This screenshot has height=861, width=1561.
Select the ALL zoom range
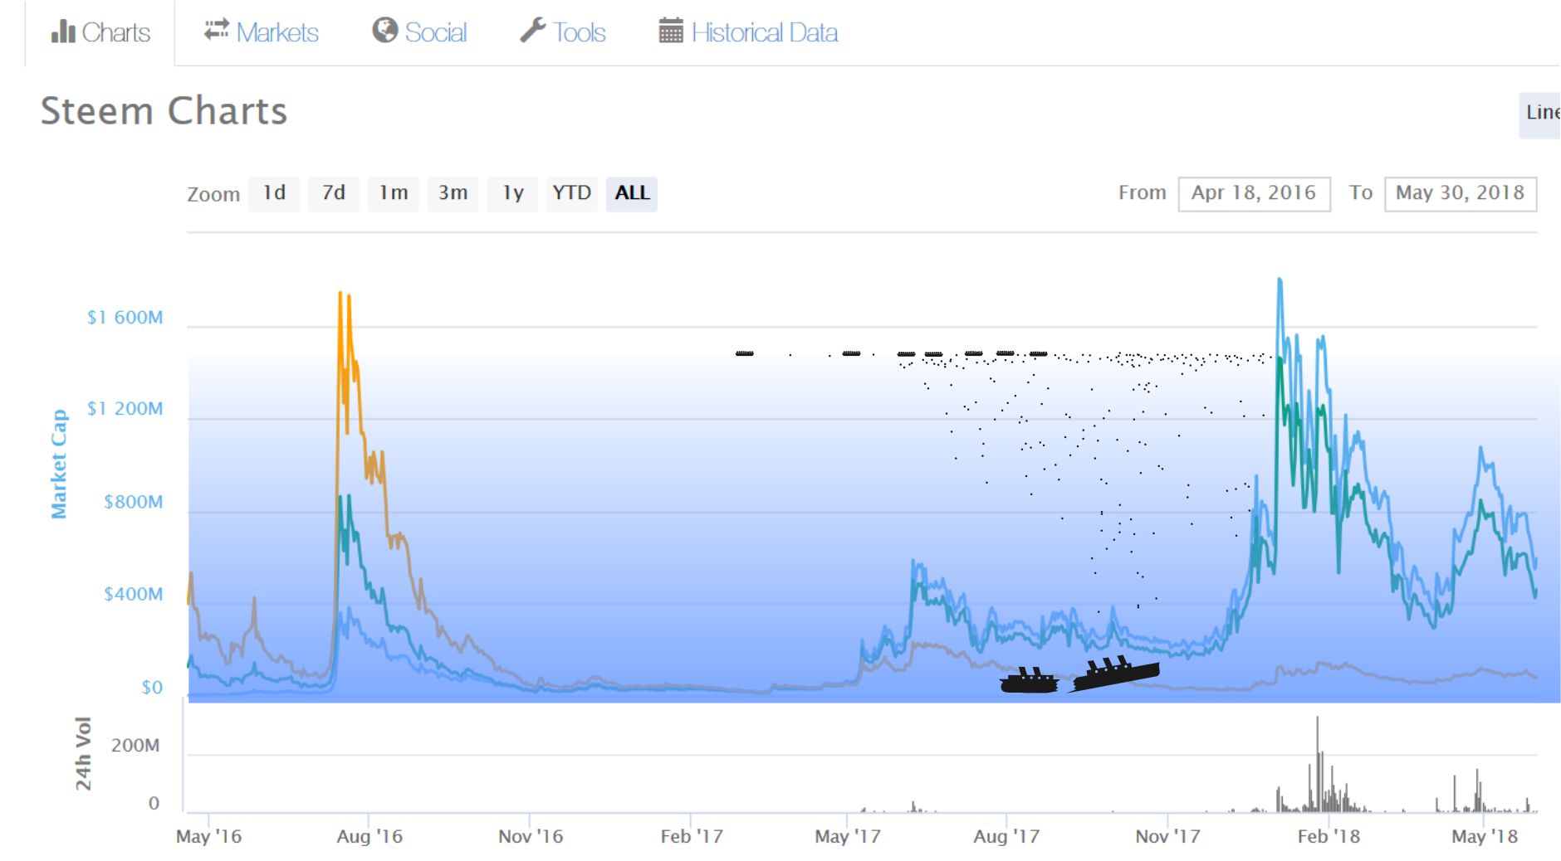click(632, 193)
